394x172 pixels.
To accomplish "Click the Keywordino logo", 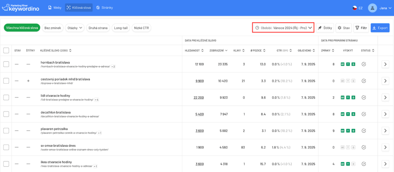I will [x=20, y=8].
